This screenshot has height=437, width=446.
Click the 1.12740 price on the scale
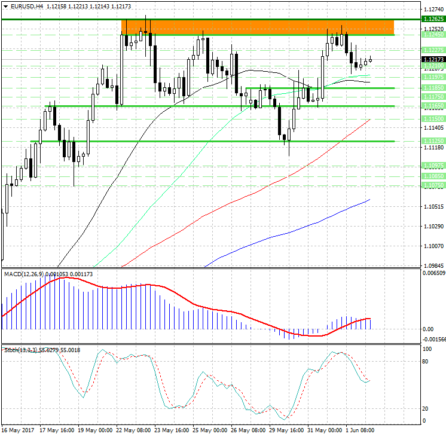(x=432, y=10)
